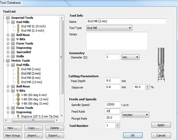Screen dimensions: 178x140
Task: Click the Spindle Speed input field
Action: 112,104
